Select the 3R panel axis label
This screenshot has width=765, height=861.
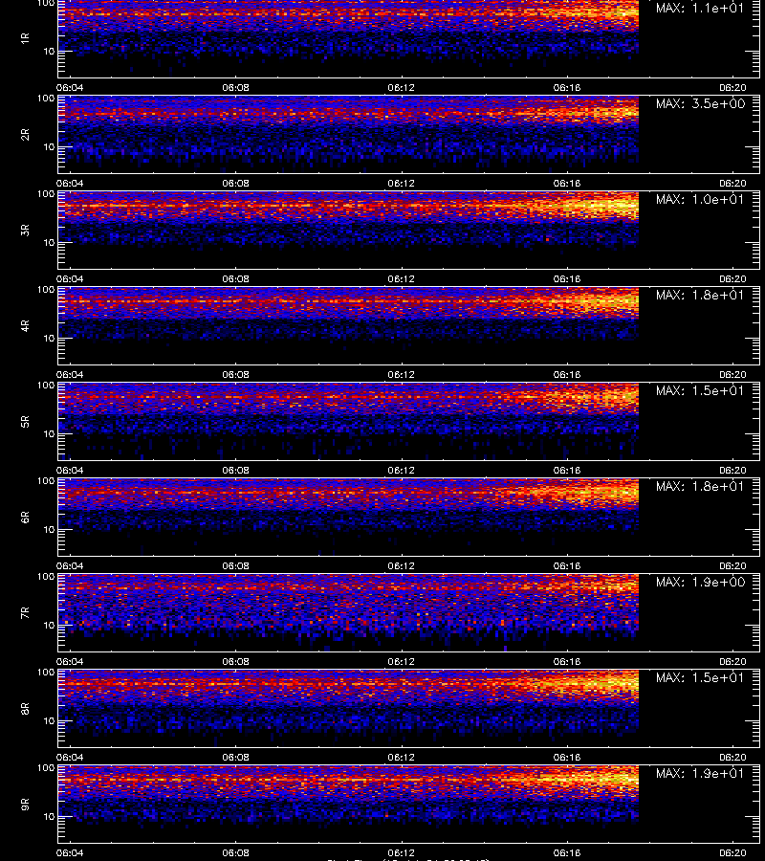point(25,230)
